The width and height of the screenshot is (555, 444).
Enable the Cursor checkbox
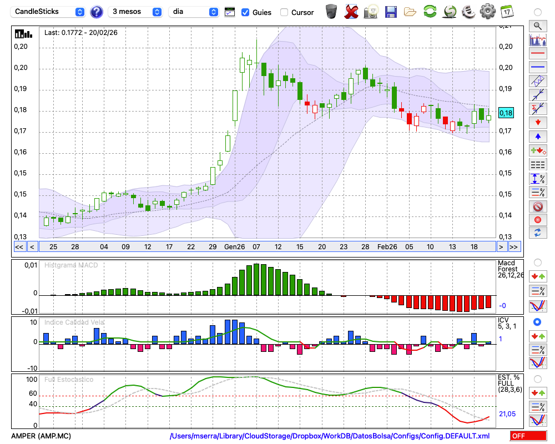click(284, 12)
